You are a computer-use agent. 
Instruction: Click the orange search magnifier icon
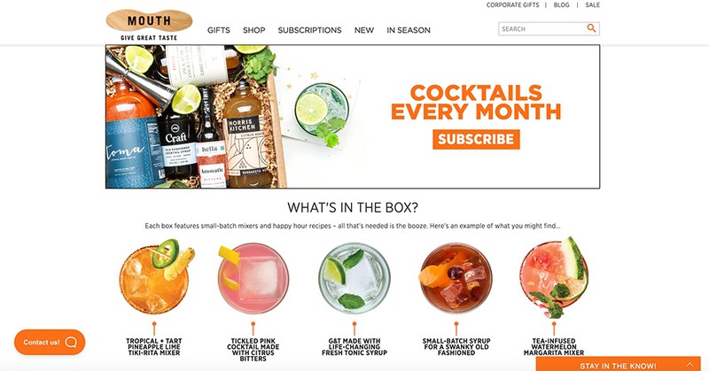tap(591, 28)
